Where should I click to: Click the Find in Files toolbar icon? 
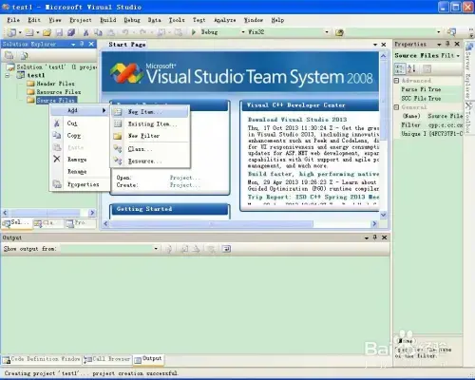click(339, 32)
